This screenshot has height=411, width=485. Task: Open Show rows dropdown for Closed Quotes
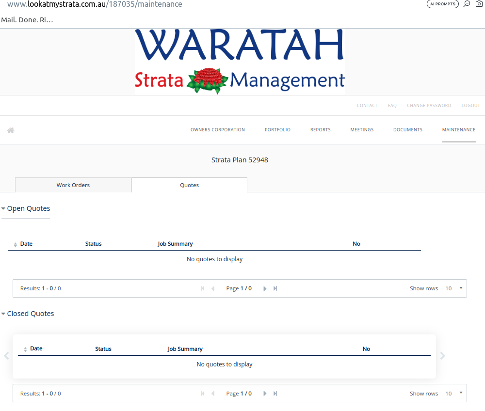pyautogui.click(x=454, y=394)
